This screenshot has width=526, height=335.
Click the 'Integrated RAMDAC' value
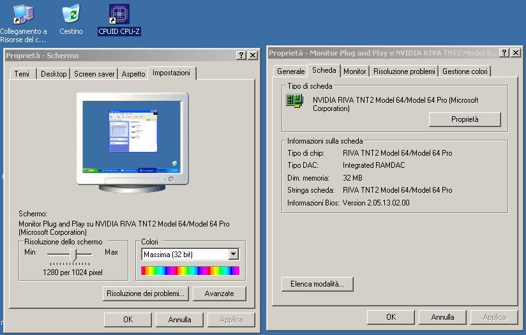[x=373, y=165]
